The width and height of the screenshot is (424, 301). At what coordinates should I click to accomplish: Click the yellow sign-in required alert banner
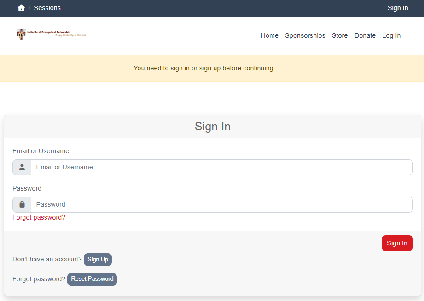[204, 68]
